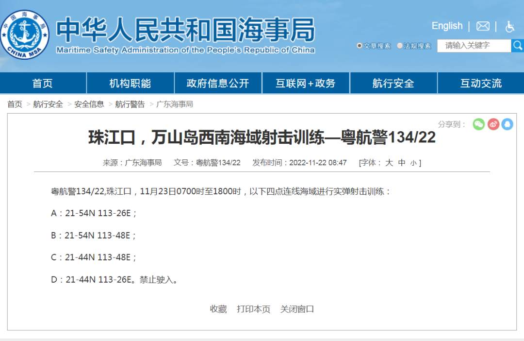The height and width of the screenshot is (341, 524).
Task: Click the 文号：粤航警134/22 text
Action: pos(207,163)
